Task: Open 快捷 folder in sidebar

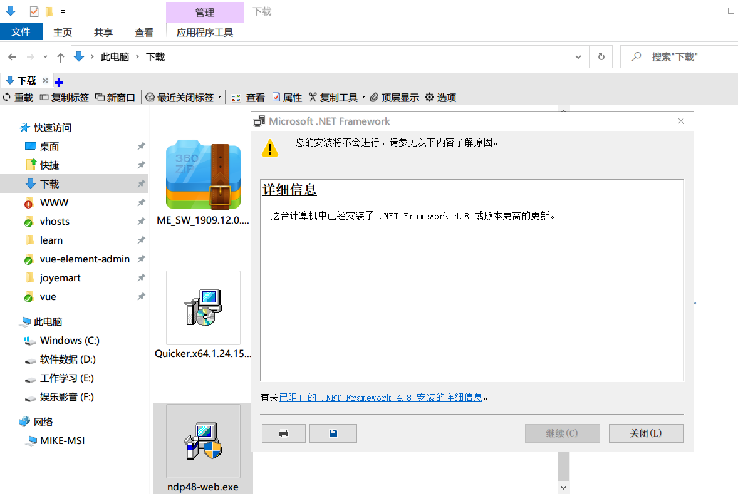Action: (x=49, y=165)
